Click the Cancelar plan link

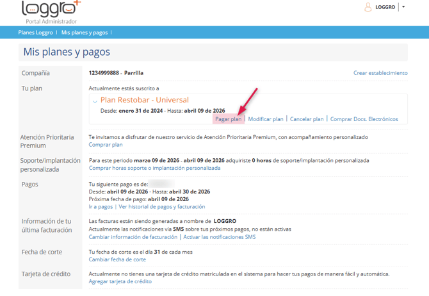pos(307,119)
